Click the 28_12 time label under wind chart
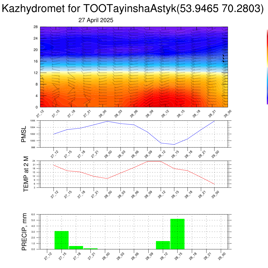Viewport: 268px width, 268px height. [x=165, y=114]
